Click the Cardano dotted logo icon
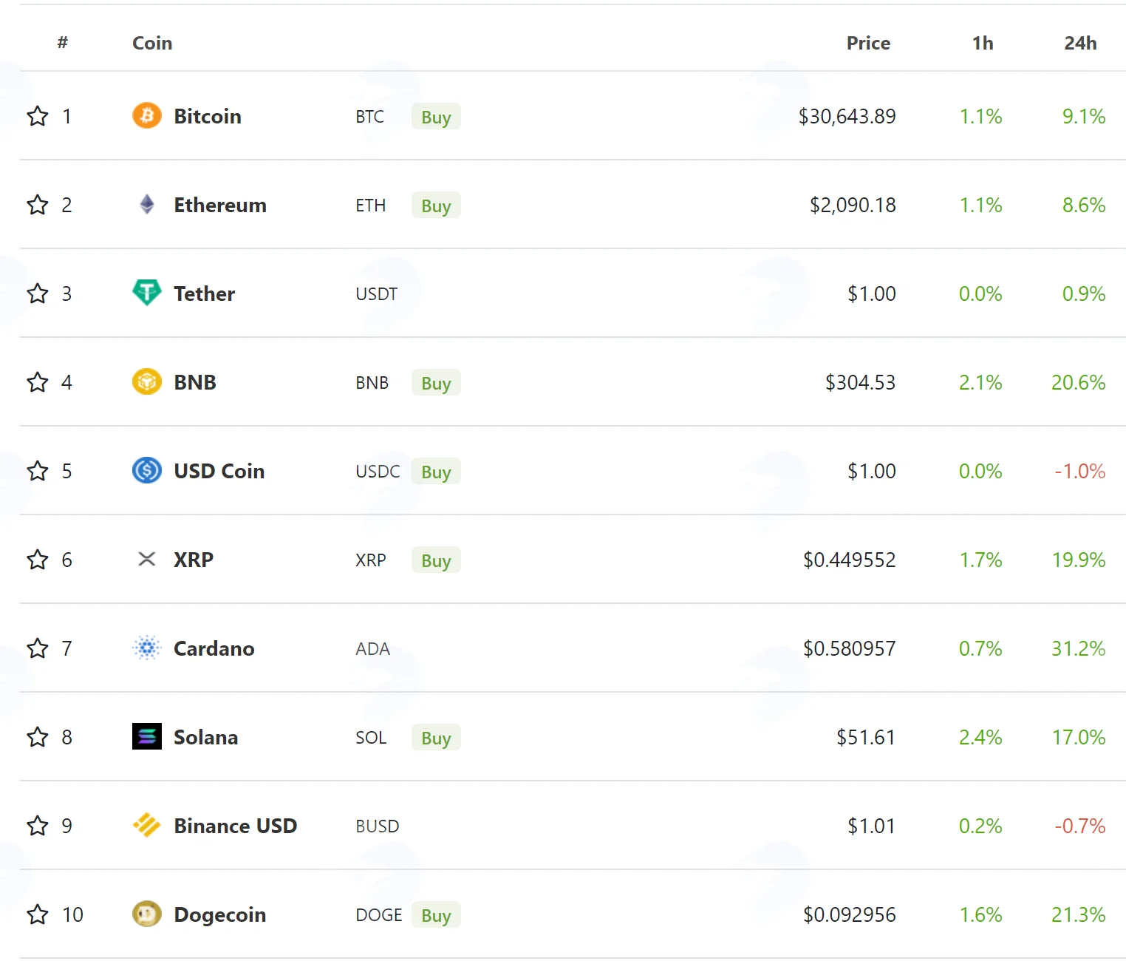 147,648
